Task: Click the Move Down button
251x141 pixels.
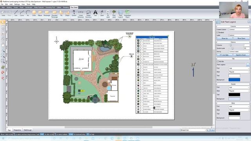Action: (x=241, y=38)
